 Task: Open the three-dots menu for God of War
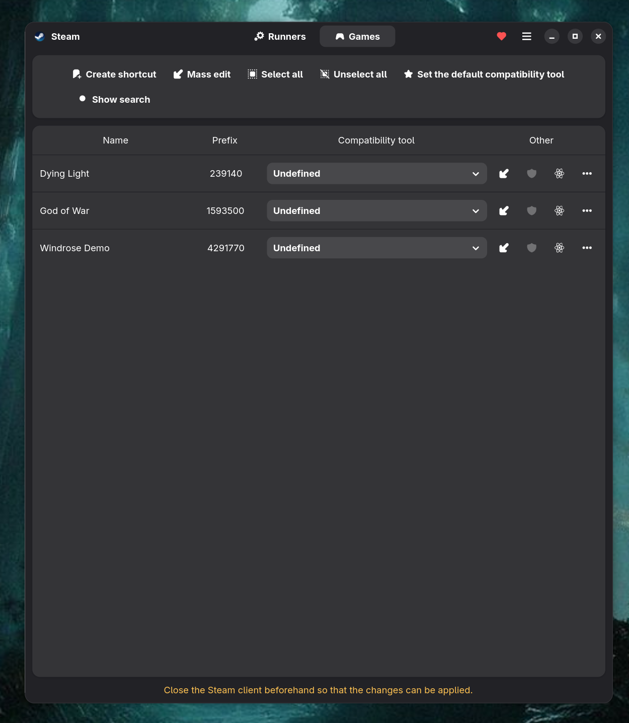[x=587, y=211]
